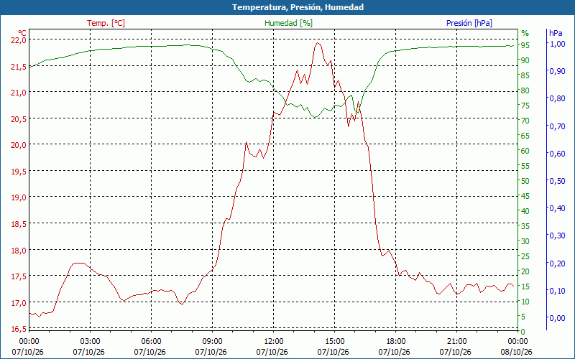Screen dimensions: 575x359
Task: Select the 21:00 time axis label
Action: pos(456,342)
